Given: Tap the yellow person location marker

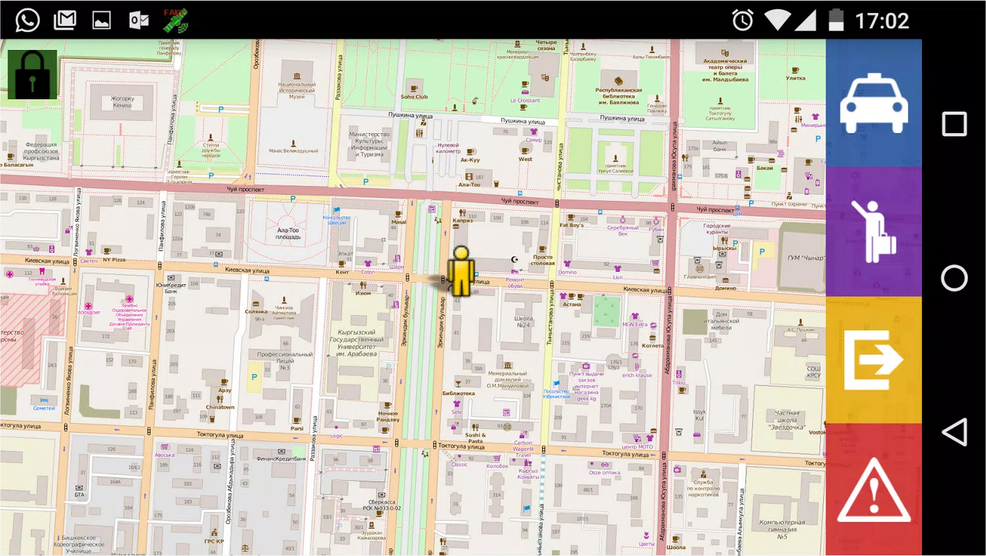Looking at the screenshot, I should pos(461,271).
